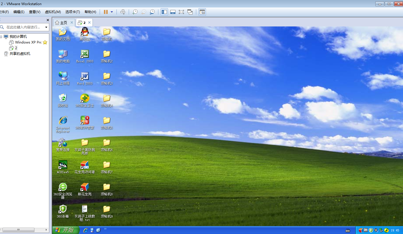Select the 360安全卫士 desktop icon
The image size is (403, 234).
pyautogui.click(x=85, y=101)
